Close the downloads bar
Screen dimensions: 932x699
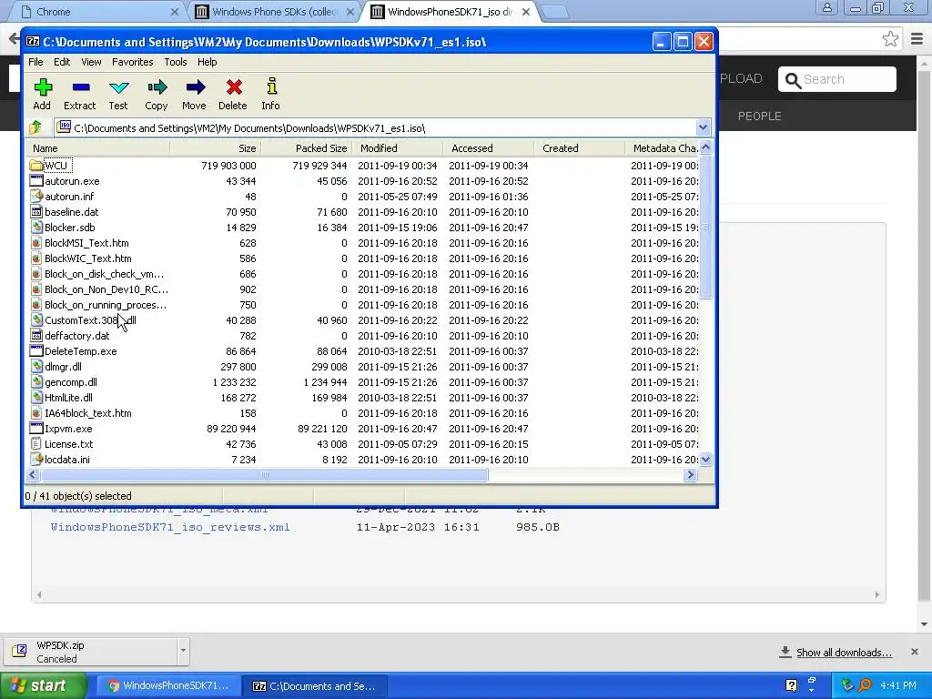(915, 652)
